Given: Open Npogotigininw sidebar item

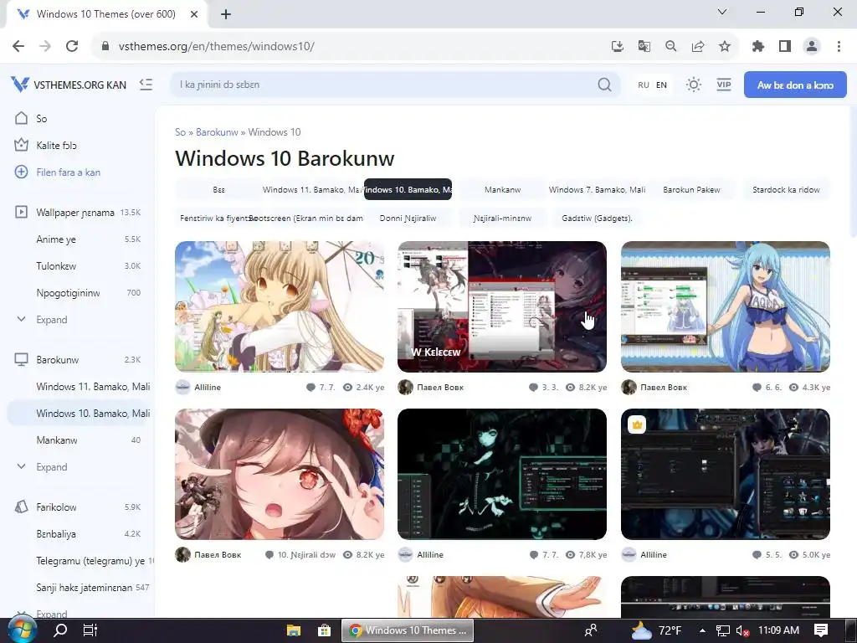Looking at the screenshot, I should coord(68,292).
